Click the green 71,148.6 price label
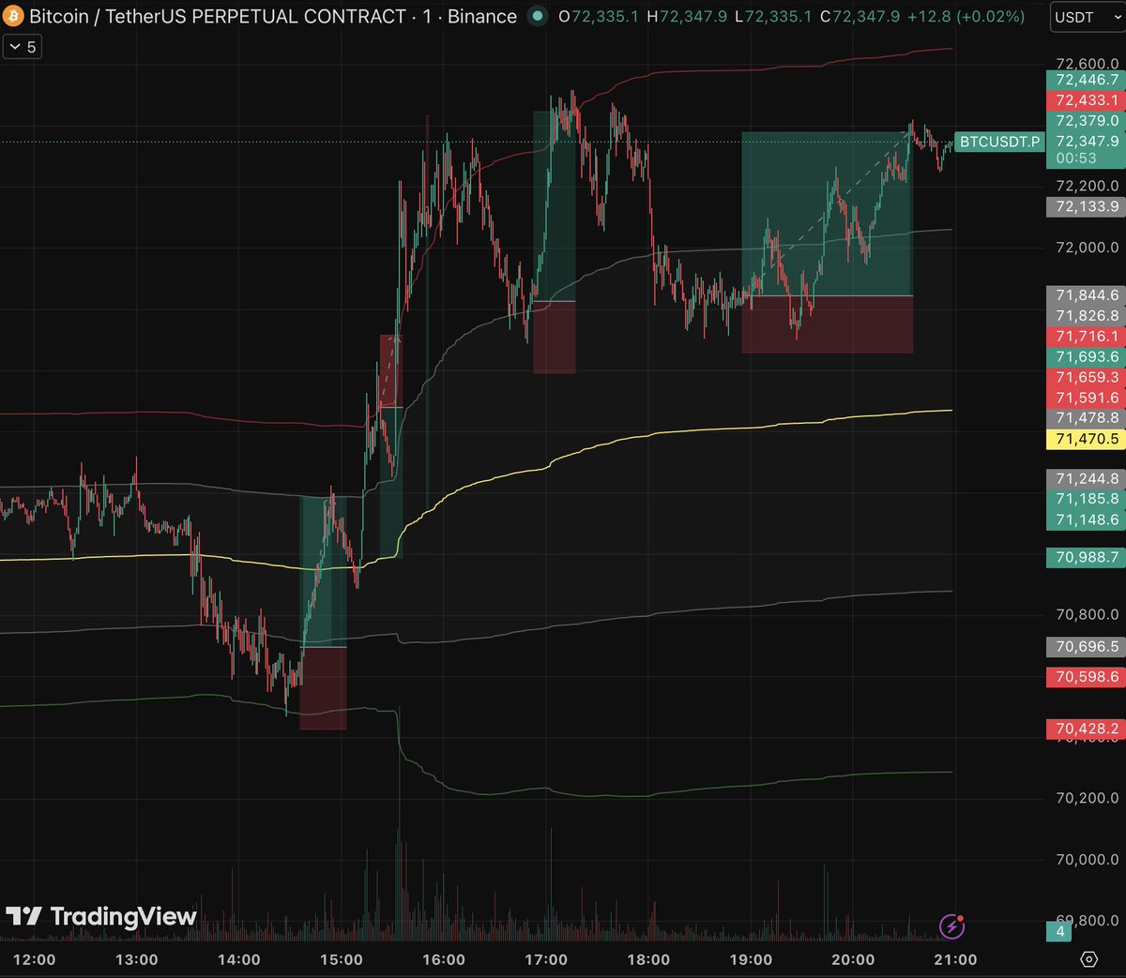Screen dimensions: 1126x978 click(1086, 520)
